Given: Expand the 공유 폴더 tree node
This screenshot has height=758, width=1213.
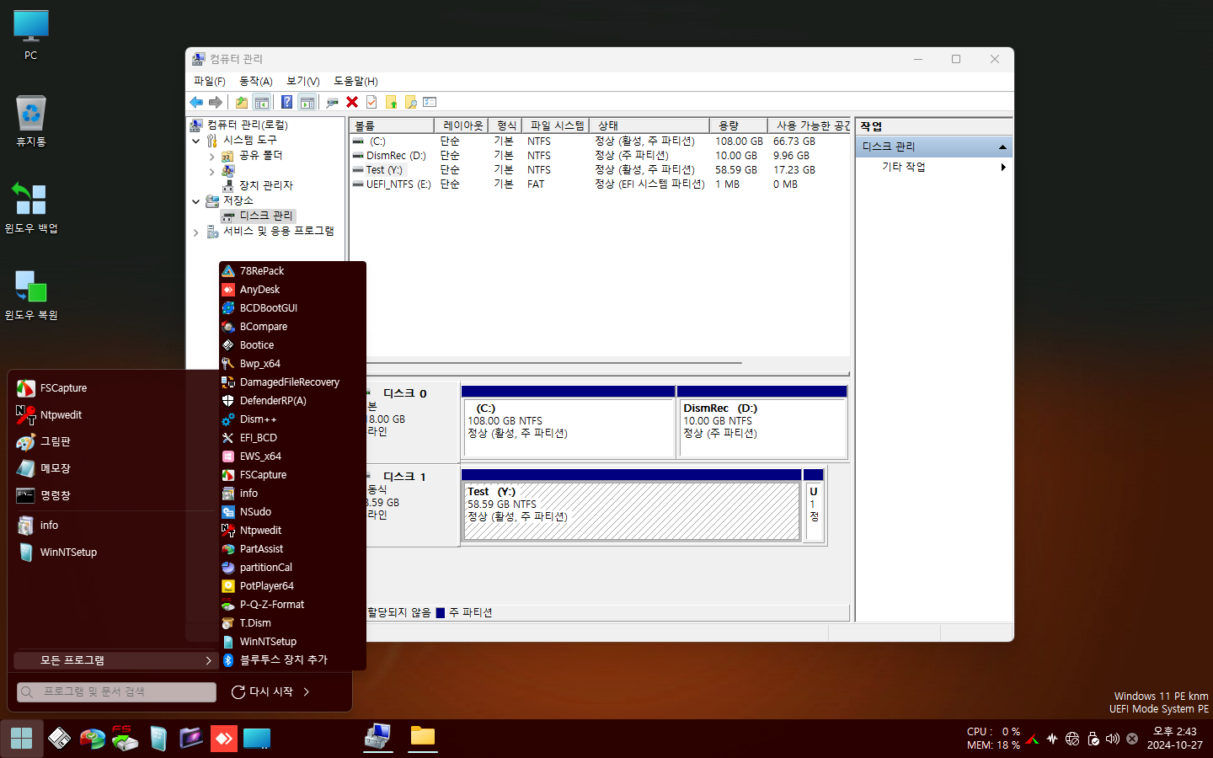Looking at the screenshot, I should tap(211, 156).
